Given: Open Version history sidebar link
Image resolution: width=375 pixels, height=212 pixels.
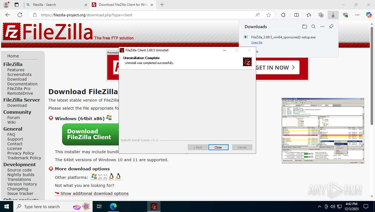Looking at the screenshot, I should 22,184.
